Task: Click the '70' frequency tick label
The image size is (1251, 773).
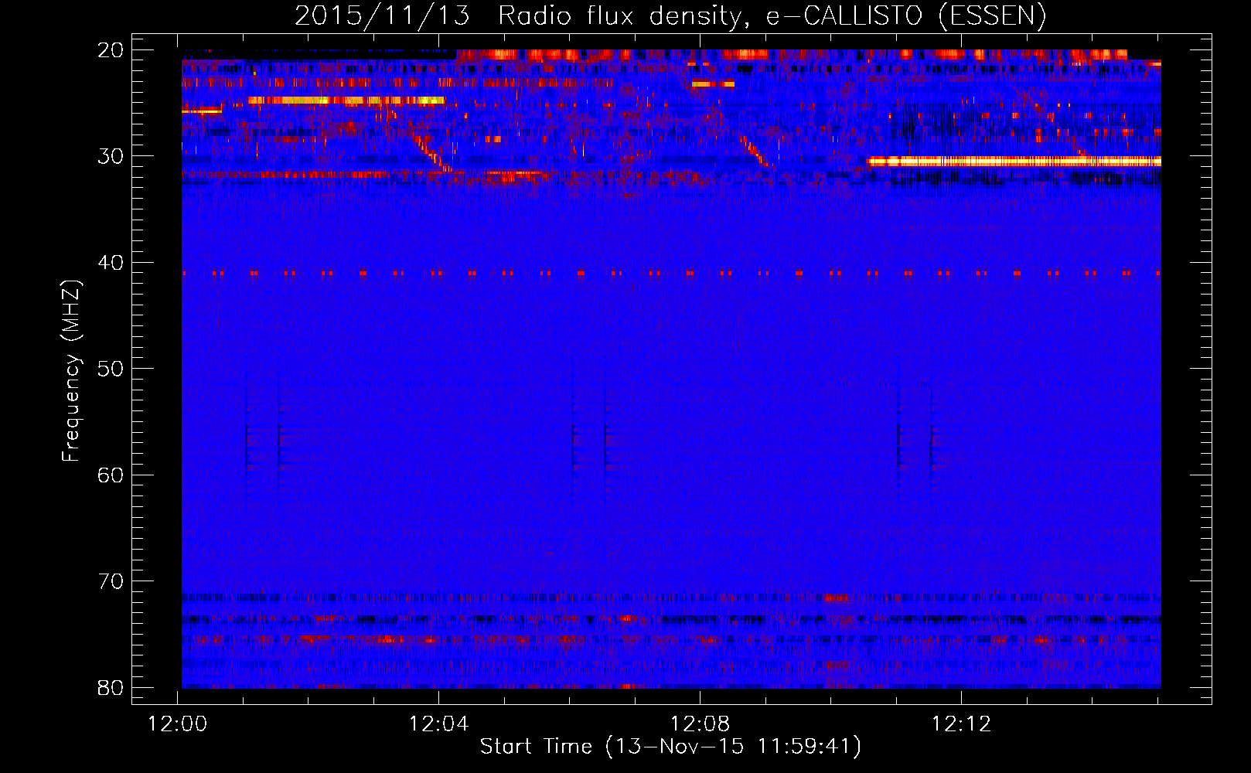Action: pos(111,581)
